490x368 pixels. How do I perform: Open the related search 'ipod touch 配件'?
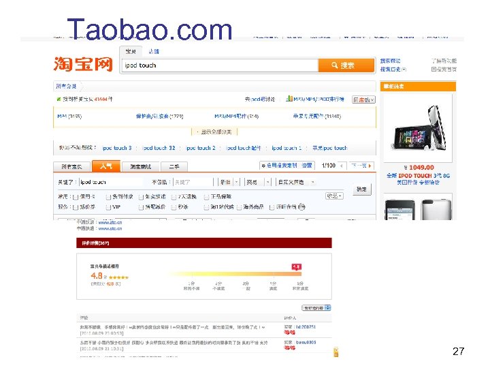243,148
